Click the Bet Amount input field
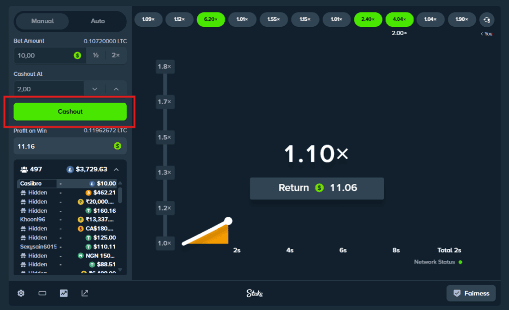 [45, 56]
